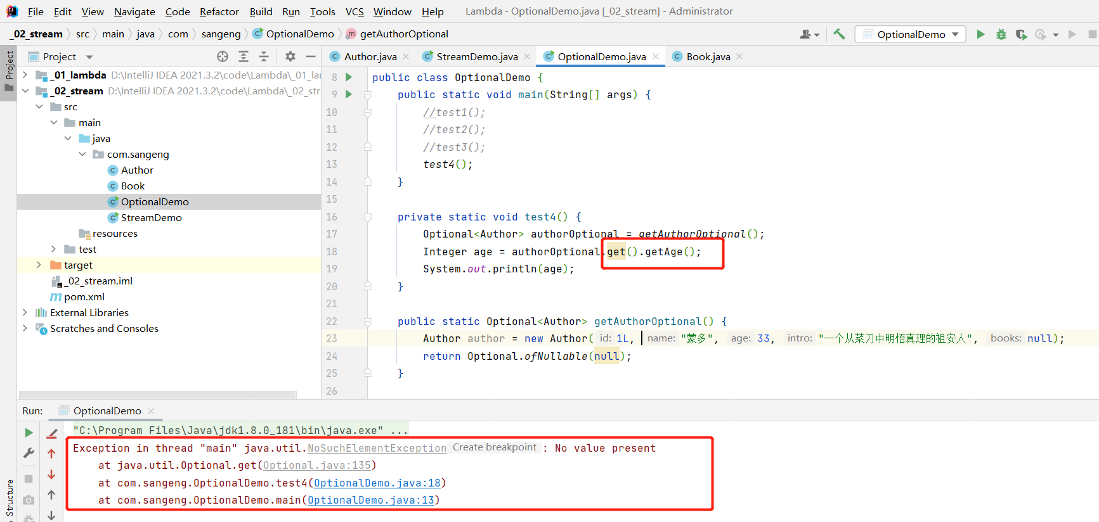Close the OptionalDemo run tab
The image size is (1099, 522).
pyautogui.click(x=151, y=411)
